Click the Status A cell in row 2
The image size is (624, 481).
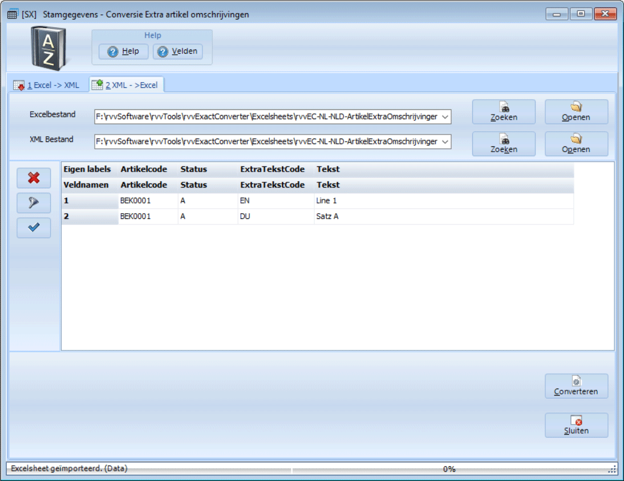click(x=208, y=217)
